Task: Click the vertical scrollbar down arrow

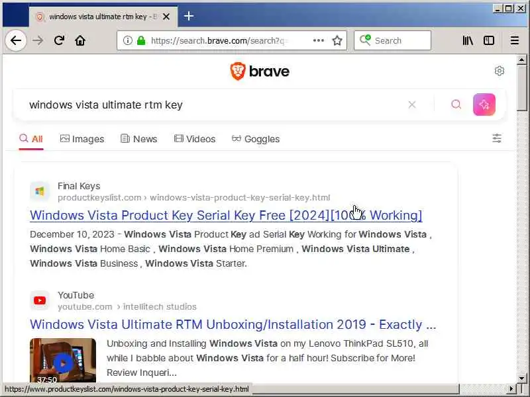Action: point(521,378)
